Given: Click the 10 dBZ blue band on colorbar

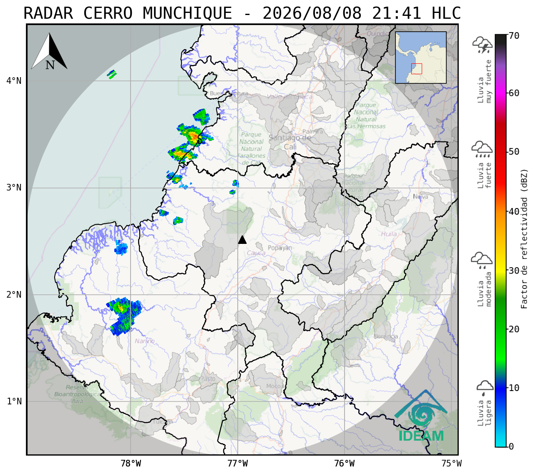Looking at the screenshot, I should point(501,388).
